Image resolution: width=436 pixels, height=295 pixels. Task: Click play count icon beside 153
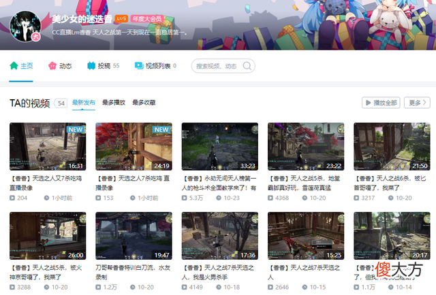pos(98,198)
